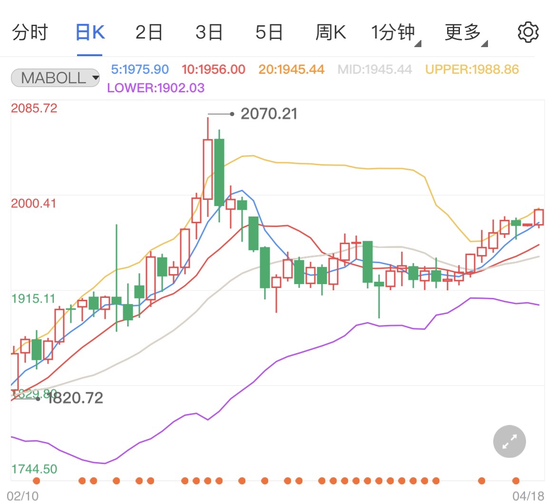Viewport: 556px width, 503px height.
Task: Toggle the MA10 line via 10:1956.00 label
Action: [x=214, y=69]
